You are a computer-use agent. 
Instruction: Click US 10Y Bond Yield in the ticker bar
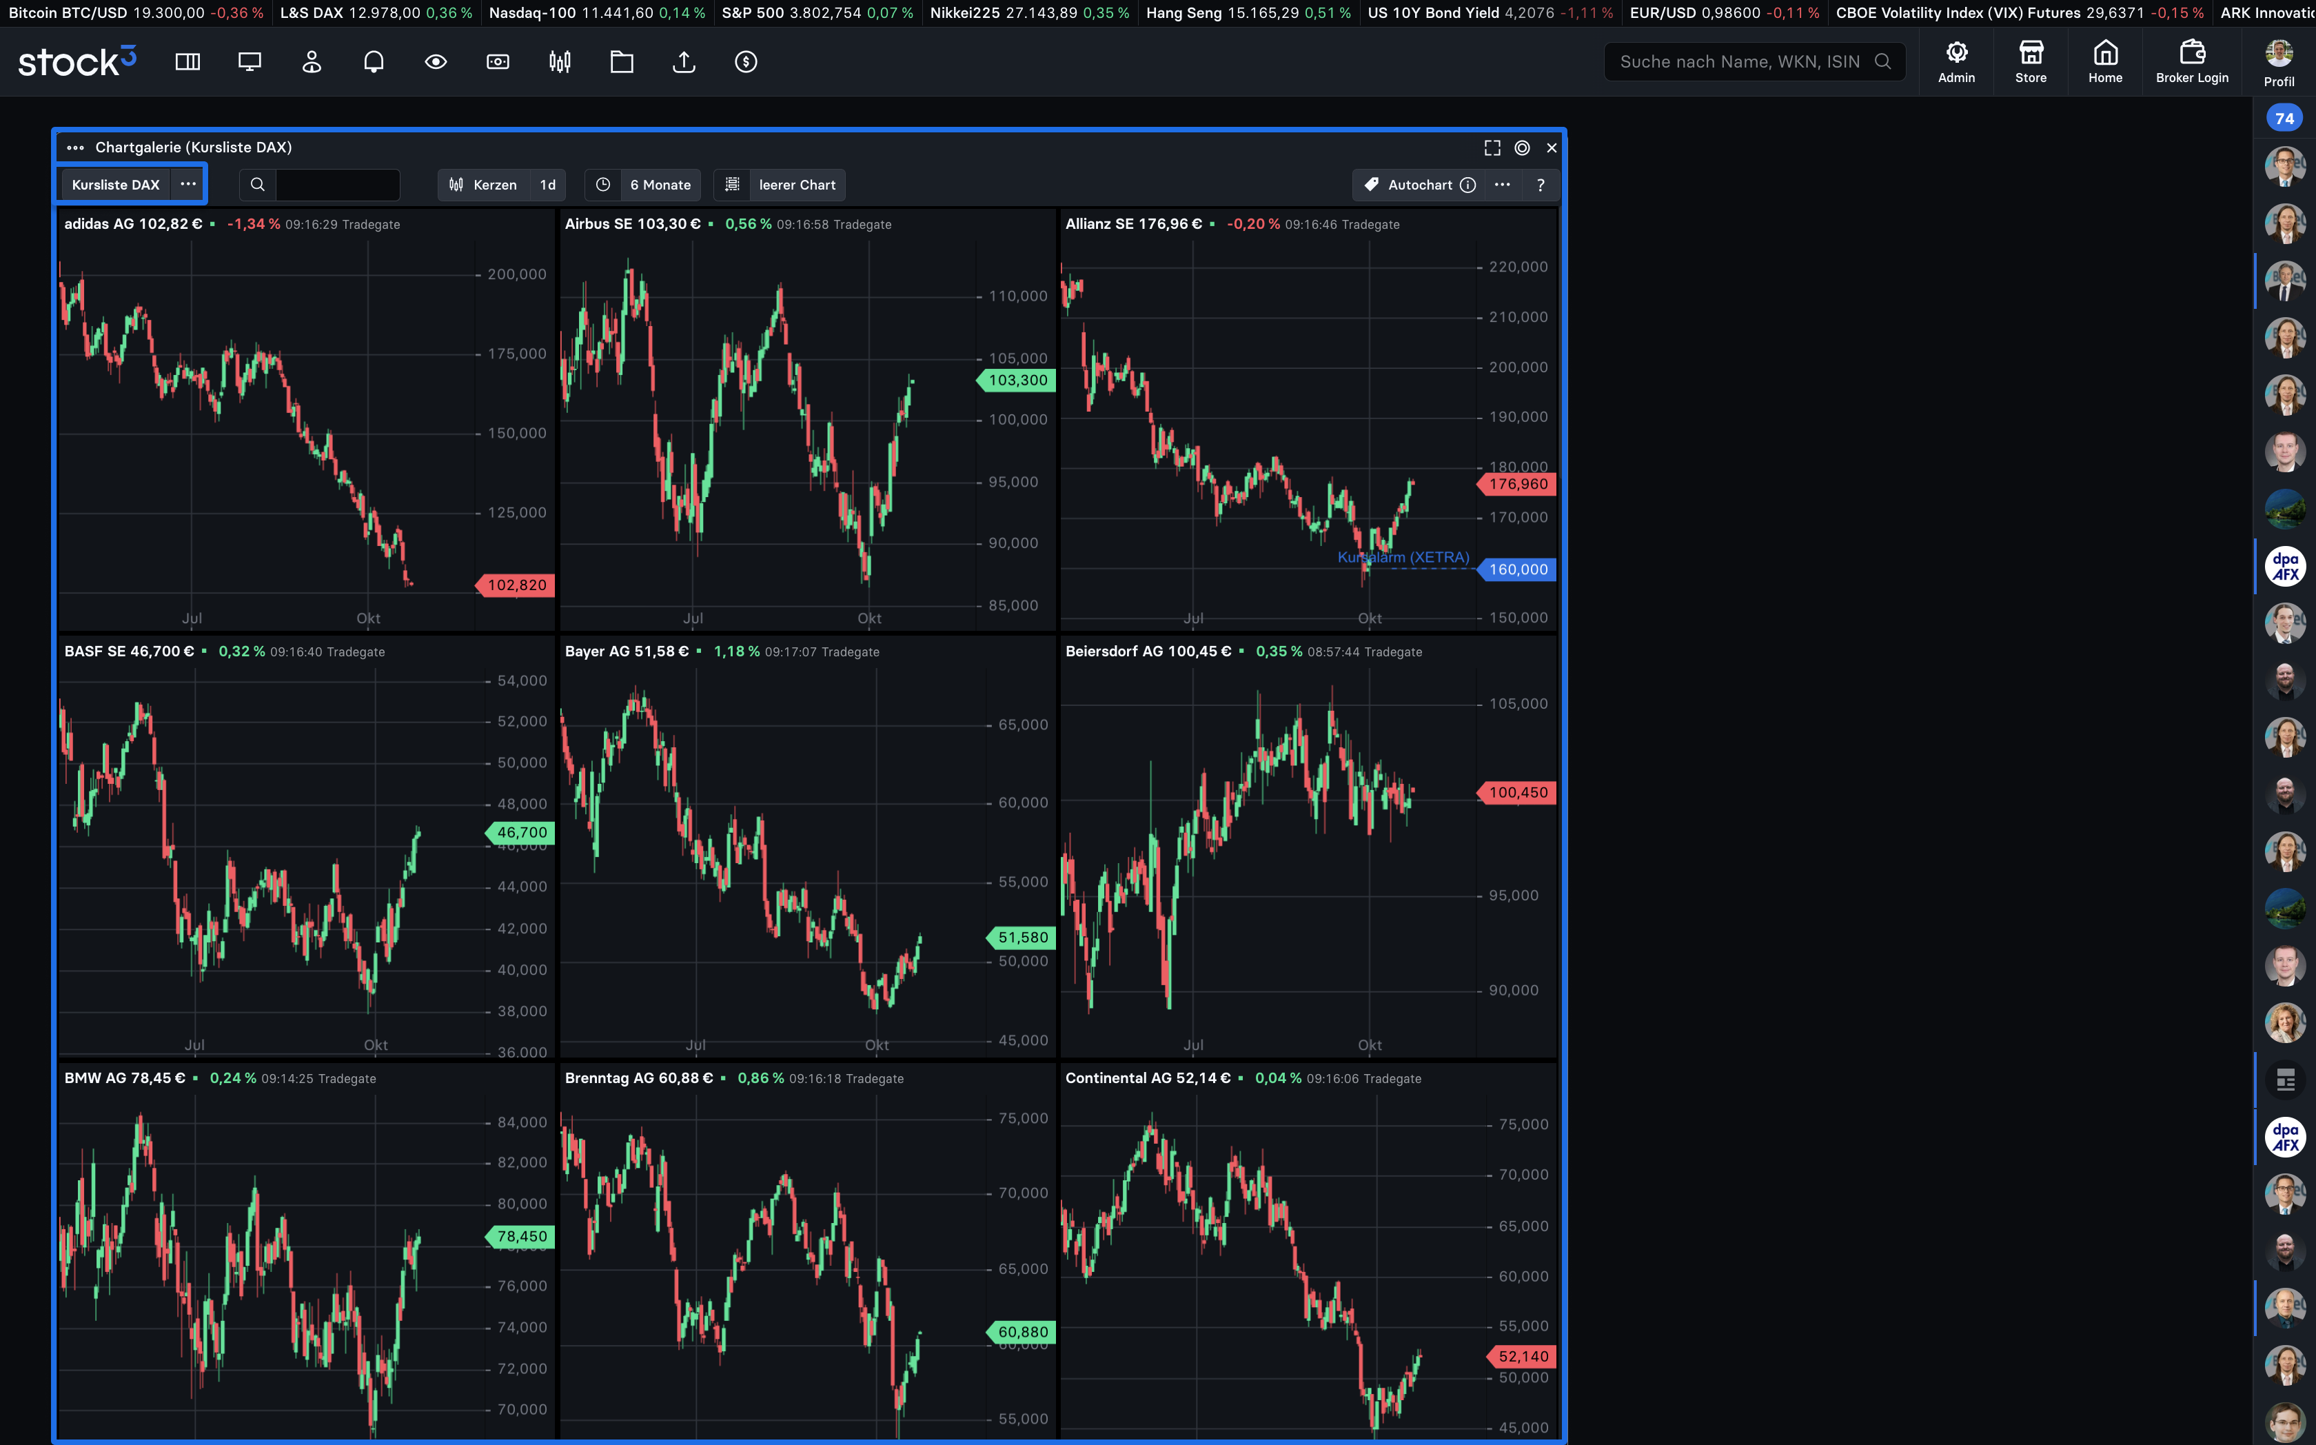click(x=1490, y=12)
